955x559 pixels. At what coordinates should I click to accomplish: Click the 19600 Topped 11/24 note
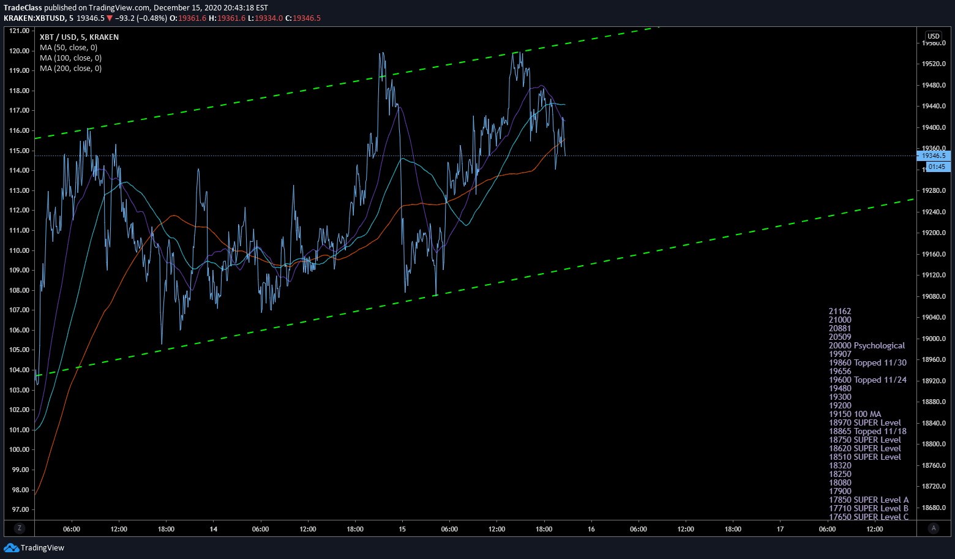point(868,380)
